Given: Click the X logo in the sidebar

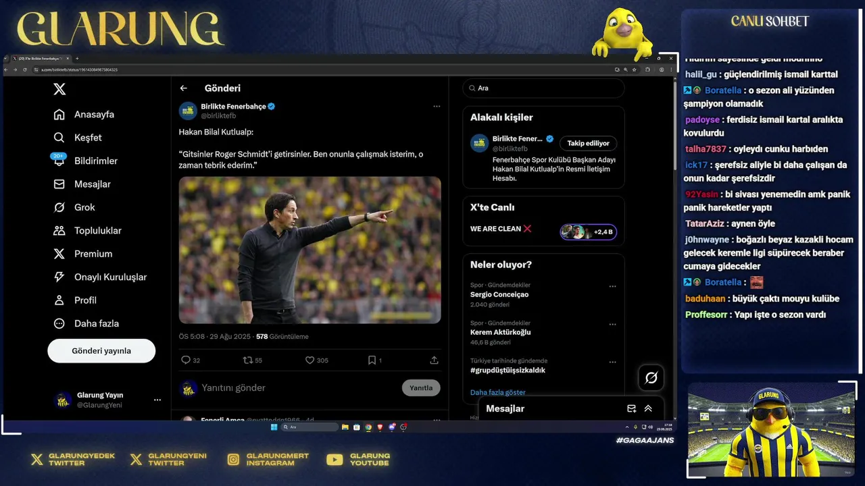Looking at the screenshot, I should pyautogui.click(x=59, y=89).
